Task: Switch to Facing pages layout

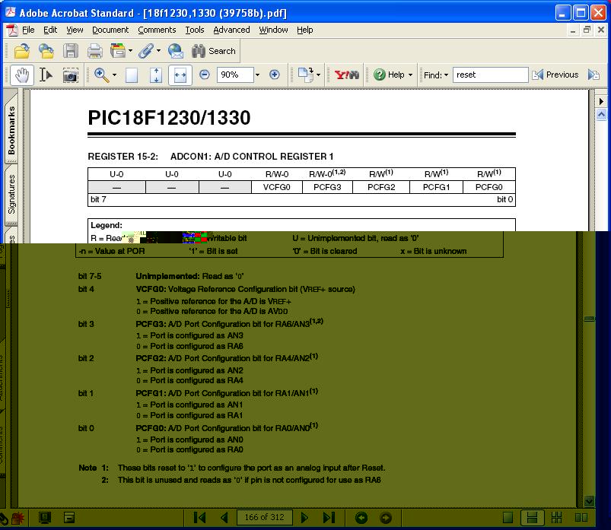Action: [x=581, y=518]
